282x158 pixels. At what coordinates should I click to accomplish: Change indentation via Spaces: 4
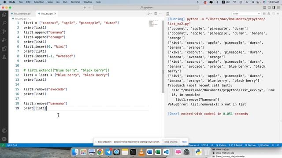tap(194, 145)
